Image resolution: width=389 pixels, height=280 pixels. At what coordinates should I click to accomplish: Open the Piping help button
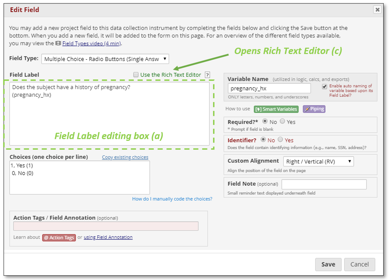tap(314, 109)
